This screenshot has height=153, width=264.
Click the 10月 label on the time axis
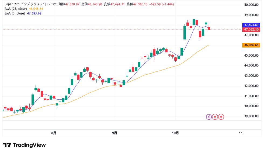click(175, 133)
